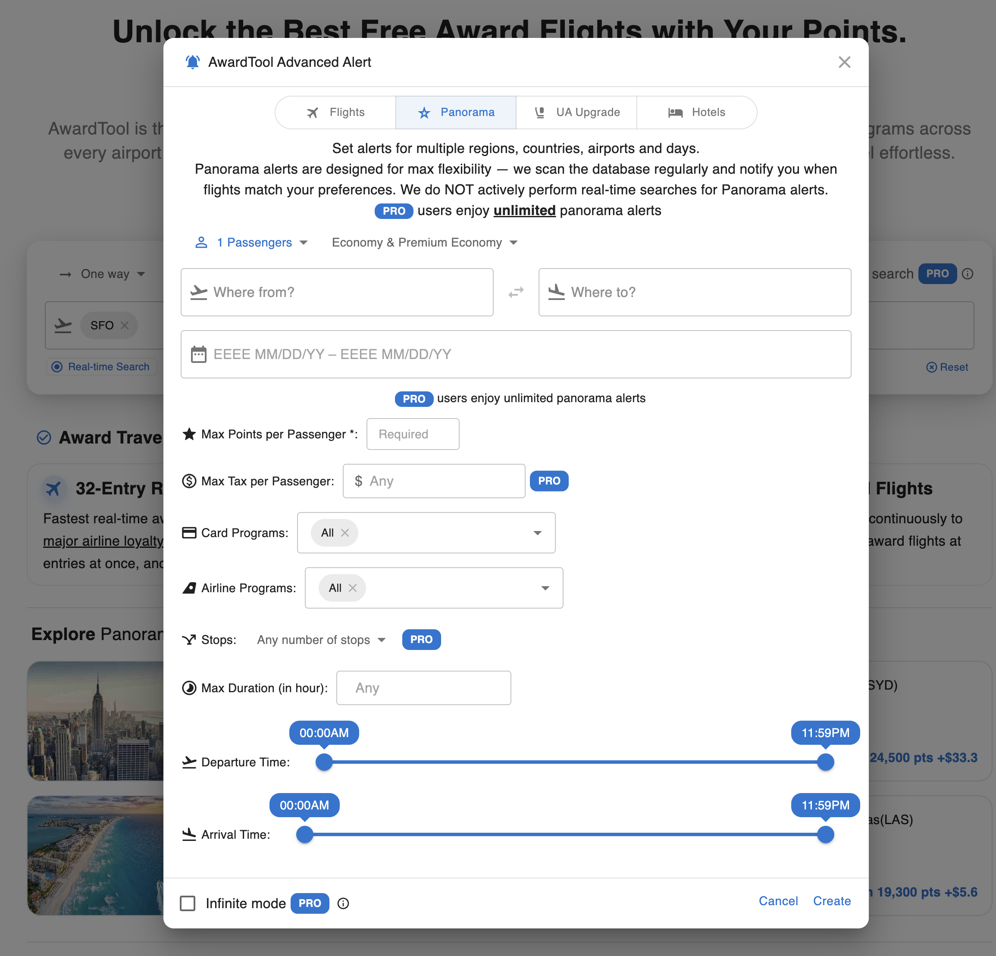Click the Max Duration (in hour) field

pos(423,688)
